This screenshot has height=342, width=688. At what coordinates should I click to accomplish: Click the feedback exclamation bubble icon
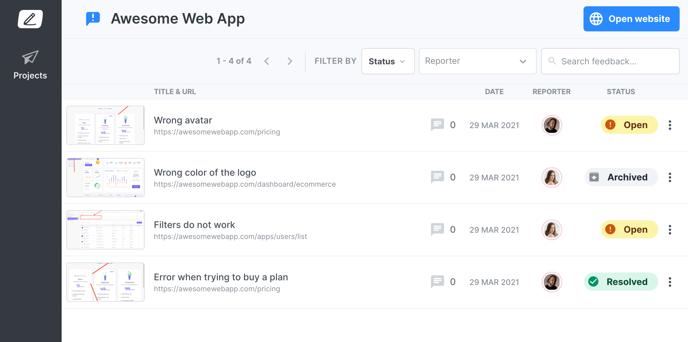(x=93, y=19)
